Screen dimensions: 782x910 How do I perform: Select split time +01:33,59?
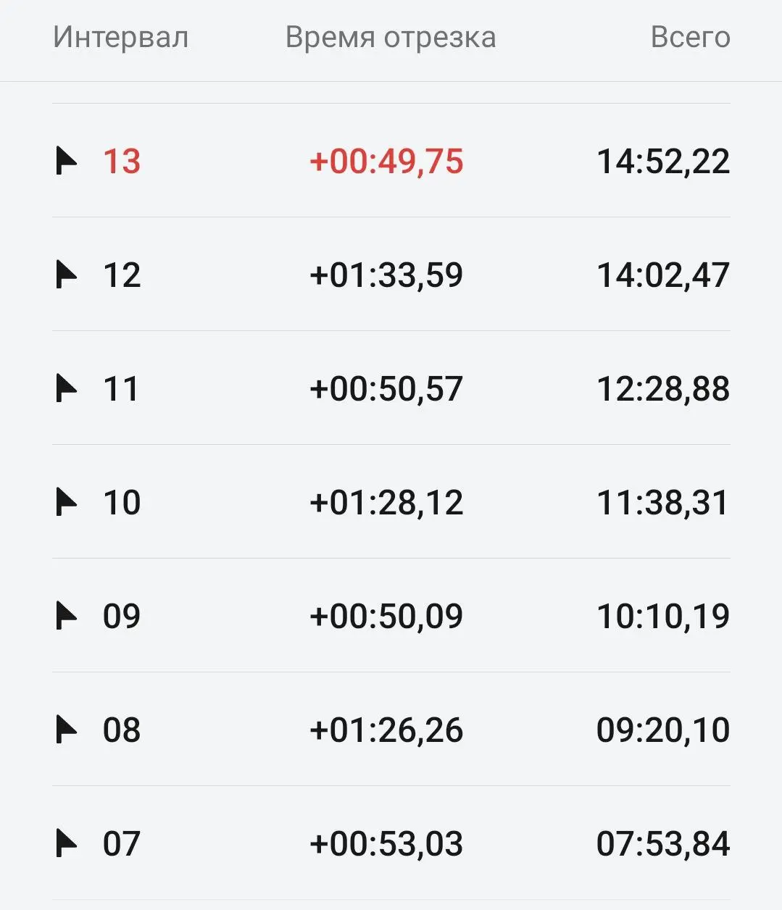pos(386,275)
